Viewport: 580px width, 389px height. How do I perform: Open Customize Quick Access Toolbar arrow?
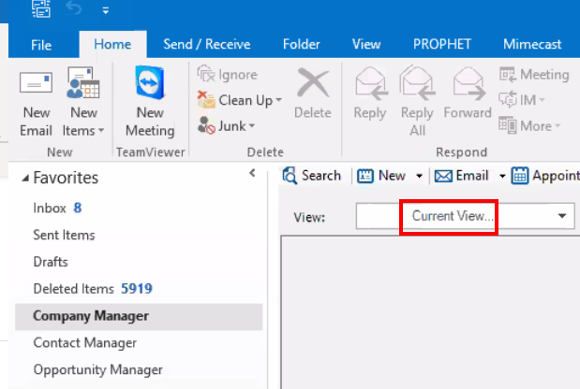point(106,10)
